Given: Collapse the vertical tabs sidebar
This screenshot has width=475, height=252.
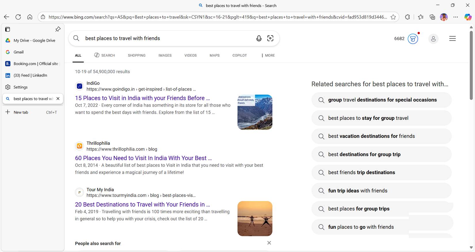Looking at the screenshot, I should point(8,29).
